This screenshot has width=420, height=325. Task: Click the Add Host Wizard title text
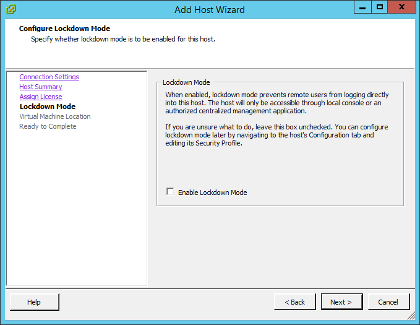210,10
